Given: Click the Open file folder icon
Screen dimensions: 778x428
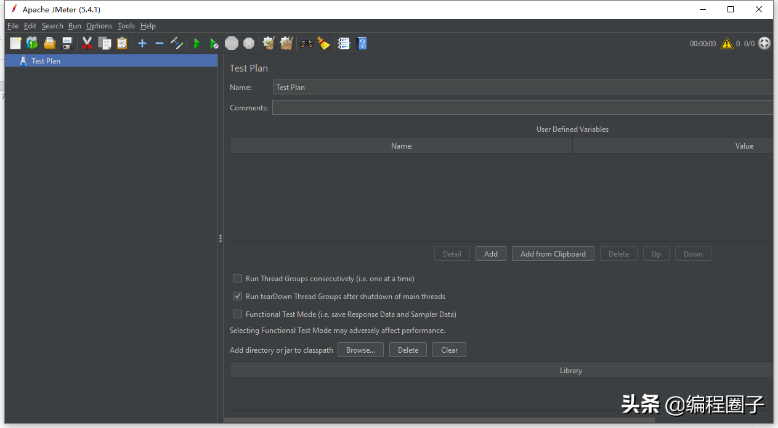Looking at the screenshot, I should pos(50,43).
